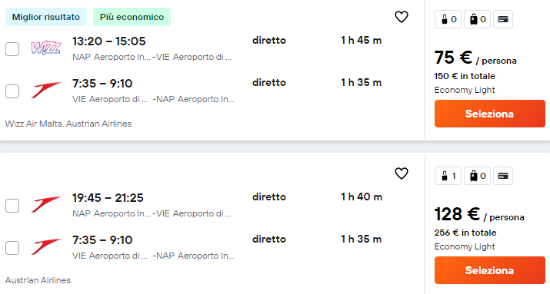Click the Wizz Air logo on 13:20 flight
Viewport: 550px width, 294px height.
point(46,48)
